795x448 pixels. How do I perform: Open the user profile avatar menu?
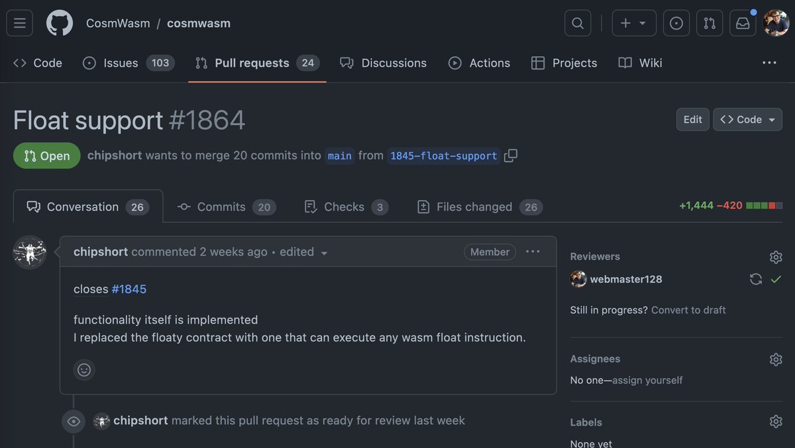776,23
